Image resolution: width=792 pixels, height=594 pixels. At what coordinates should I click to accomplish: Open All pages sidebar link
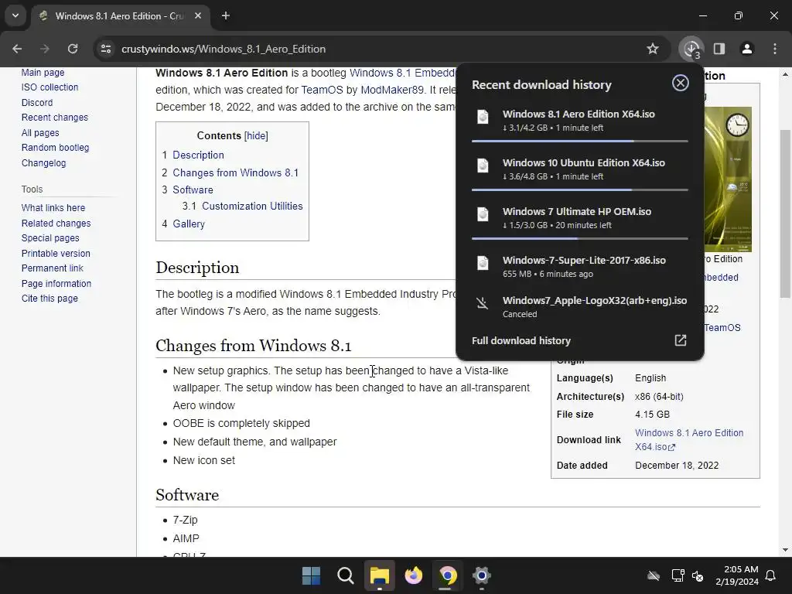[40, 133]
